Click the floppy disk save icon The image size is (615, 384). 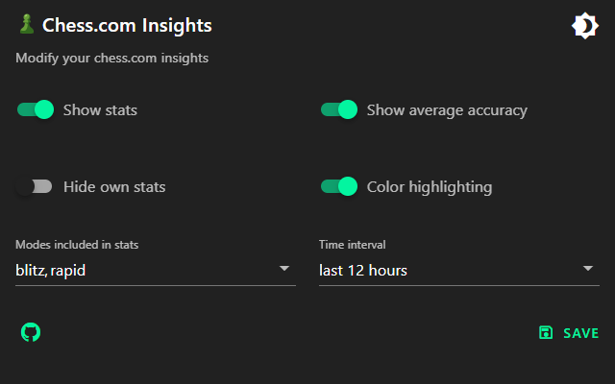point(546,333)
